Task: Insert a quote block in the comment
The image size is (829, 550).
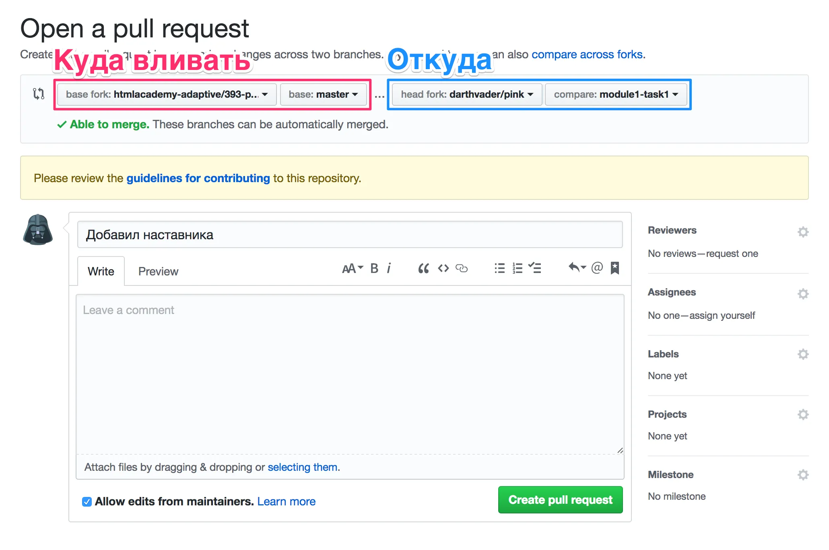Action: tap(423, 268)
